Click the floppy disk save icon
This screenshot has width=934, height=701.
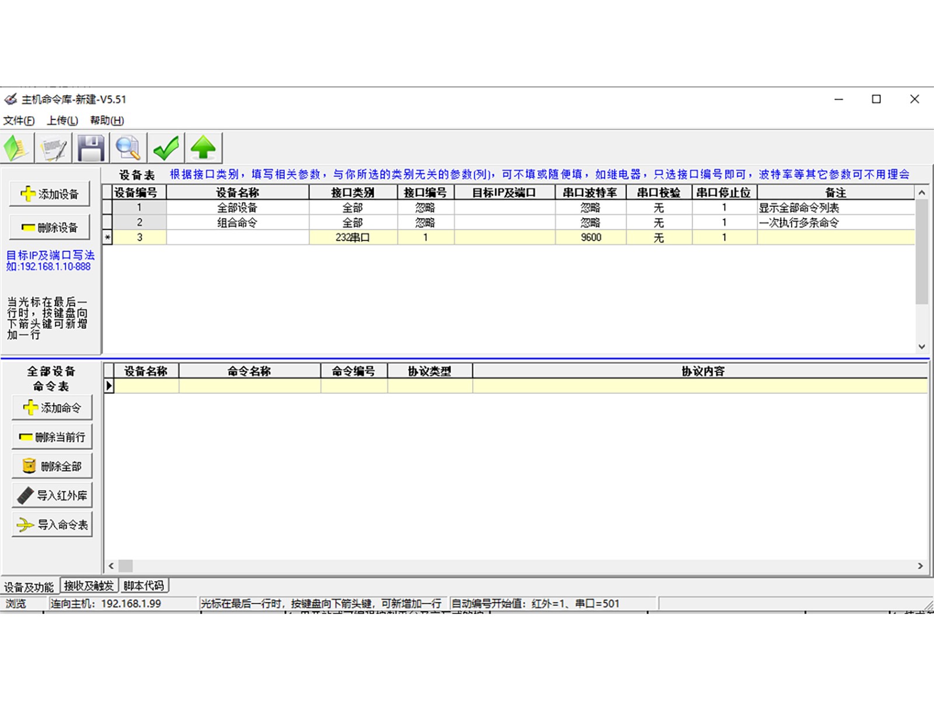91,148
